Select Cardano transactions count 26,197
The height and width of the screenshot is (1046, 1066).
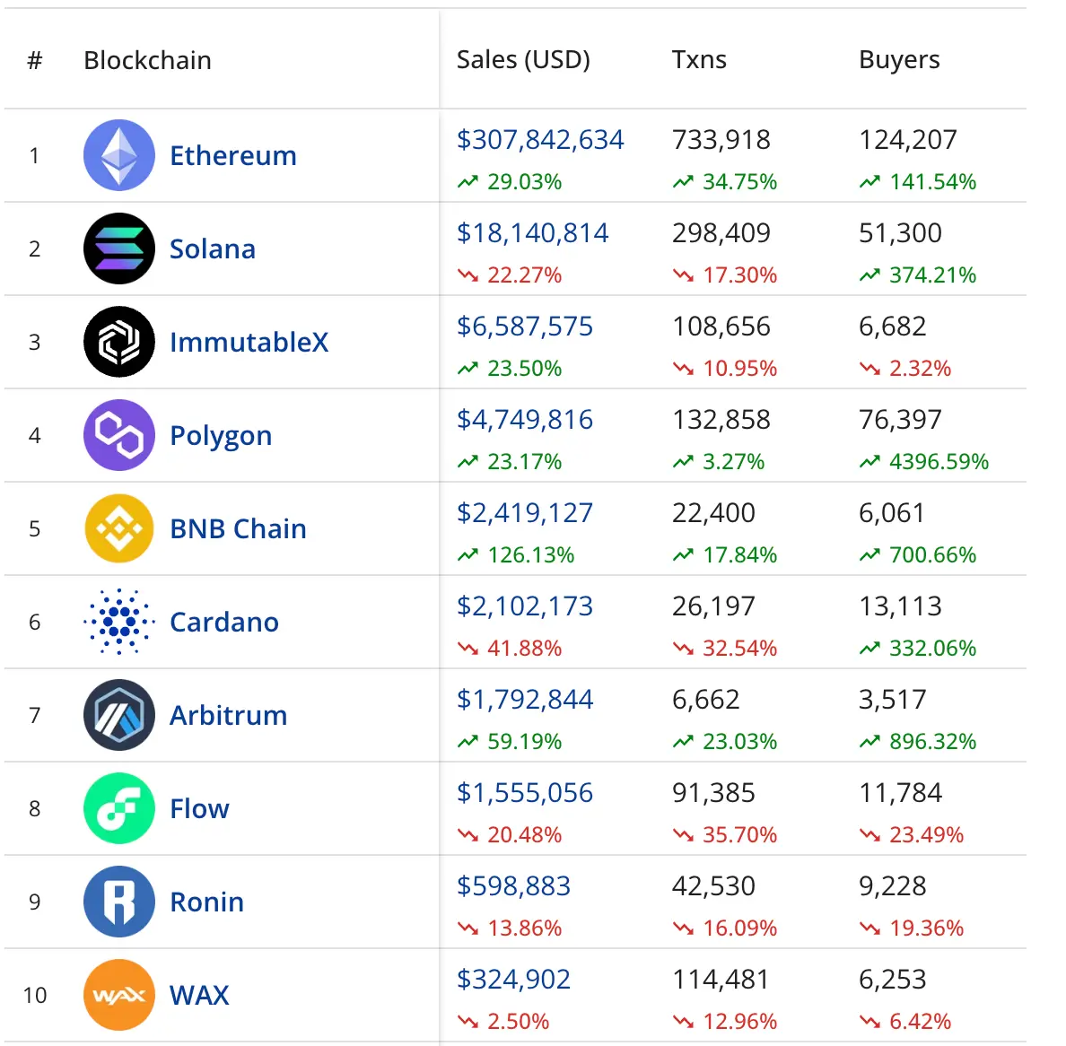coord(714,606)
